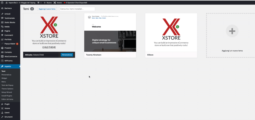The image size is (255, 120).
Task: Click the large plus icon for new theme
Action: tap(232, 31)
